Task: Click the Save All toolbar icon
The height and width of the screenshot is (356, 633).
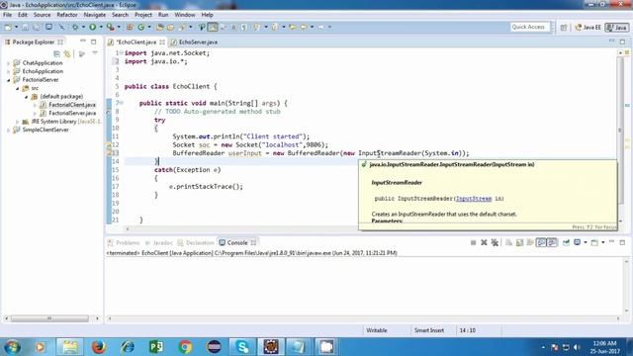Action: pos(37,27)
